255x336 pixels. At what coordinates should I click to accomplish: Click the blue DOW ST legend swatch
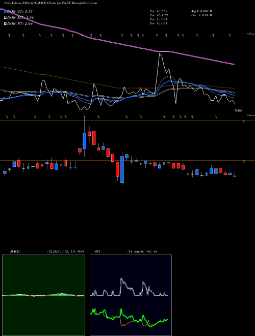pyautogui.click(x=5, y=11)
